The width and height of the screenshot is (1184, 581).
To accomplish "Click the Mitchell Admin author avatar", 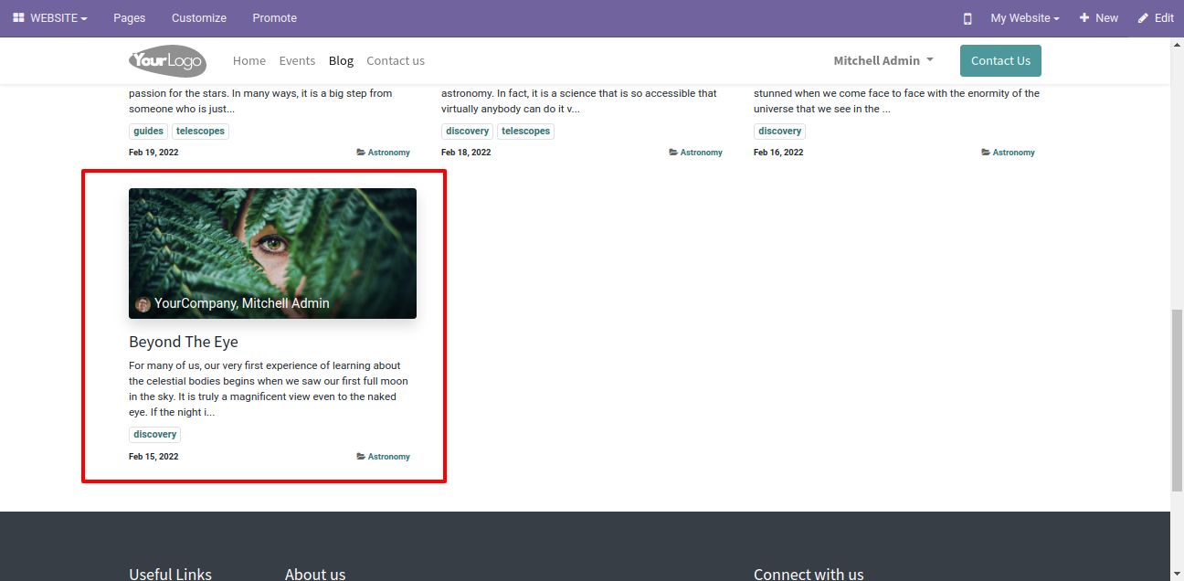I will [143, 304].
